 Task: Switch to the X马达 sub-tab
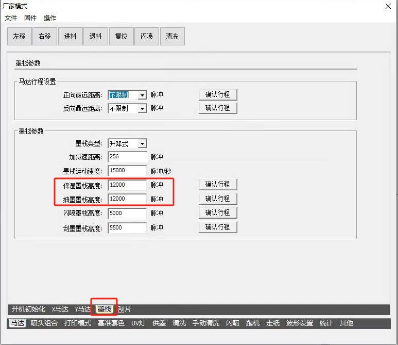point(60,309)
